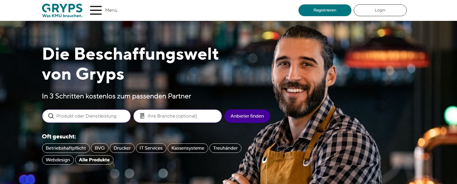Image resolution: width=457 pixels, height=184 pixels.
Task: Pick the Treuhänder tag
Action: [225, 148]
